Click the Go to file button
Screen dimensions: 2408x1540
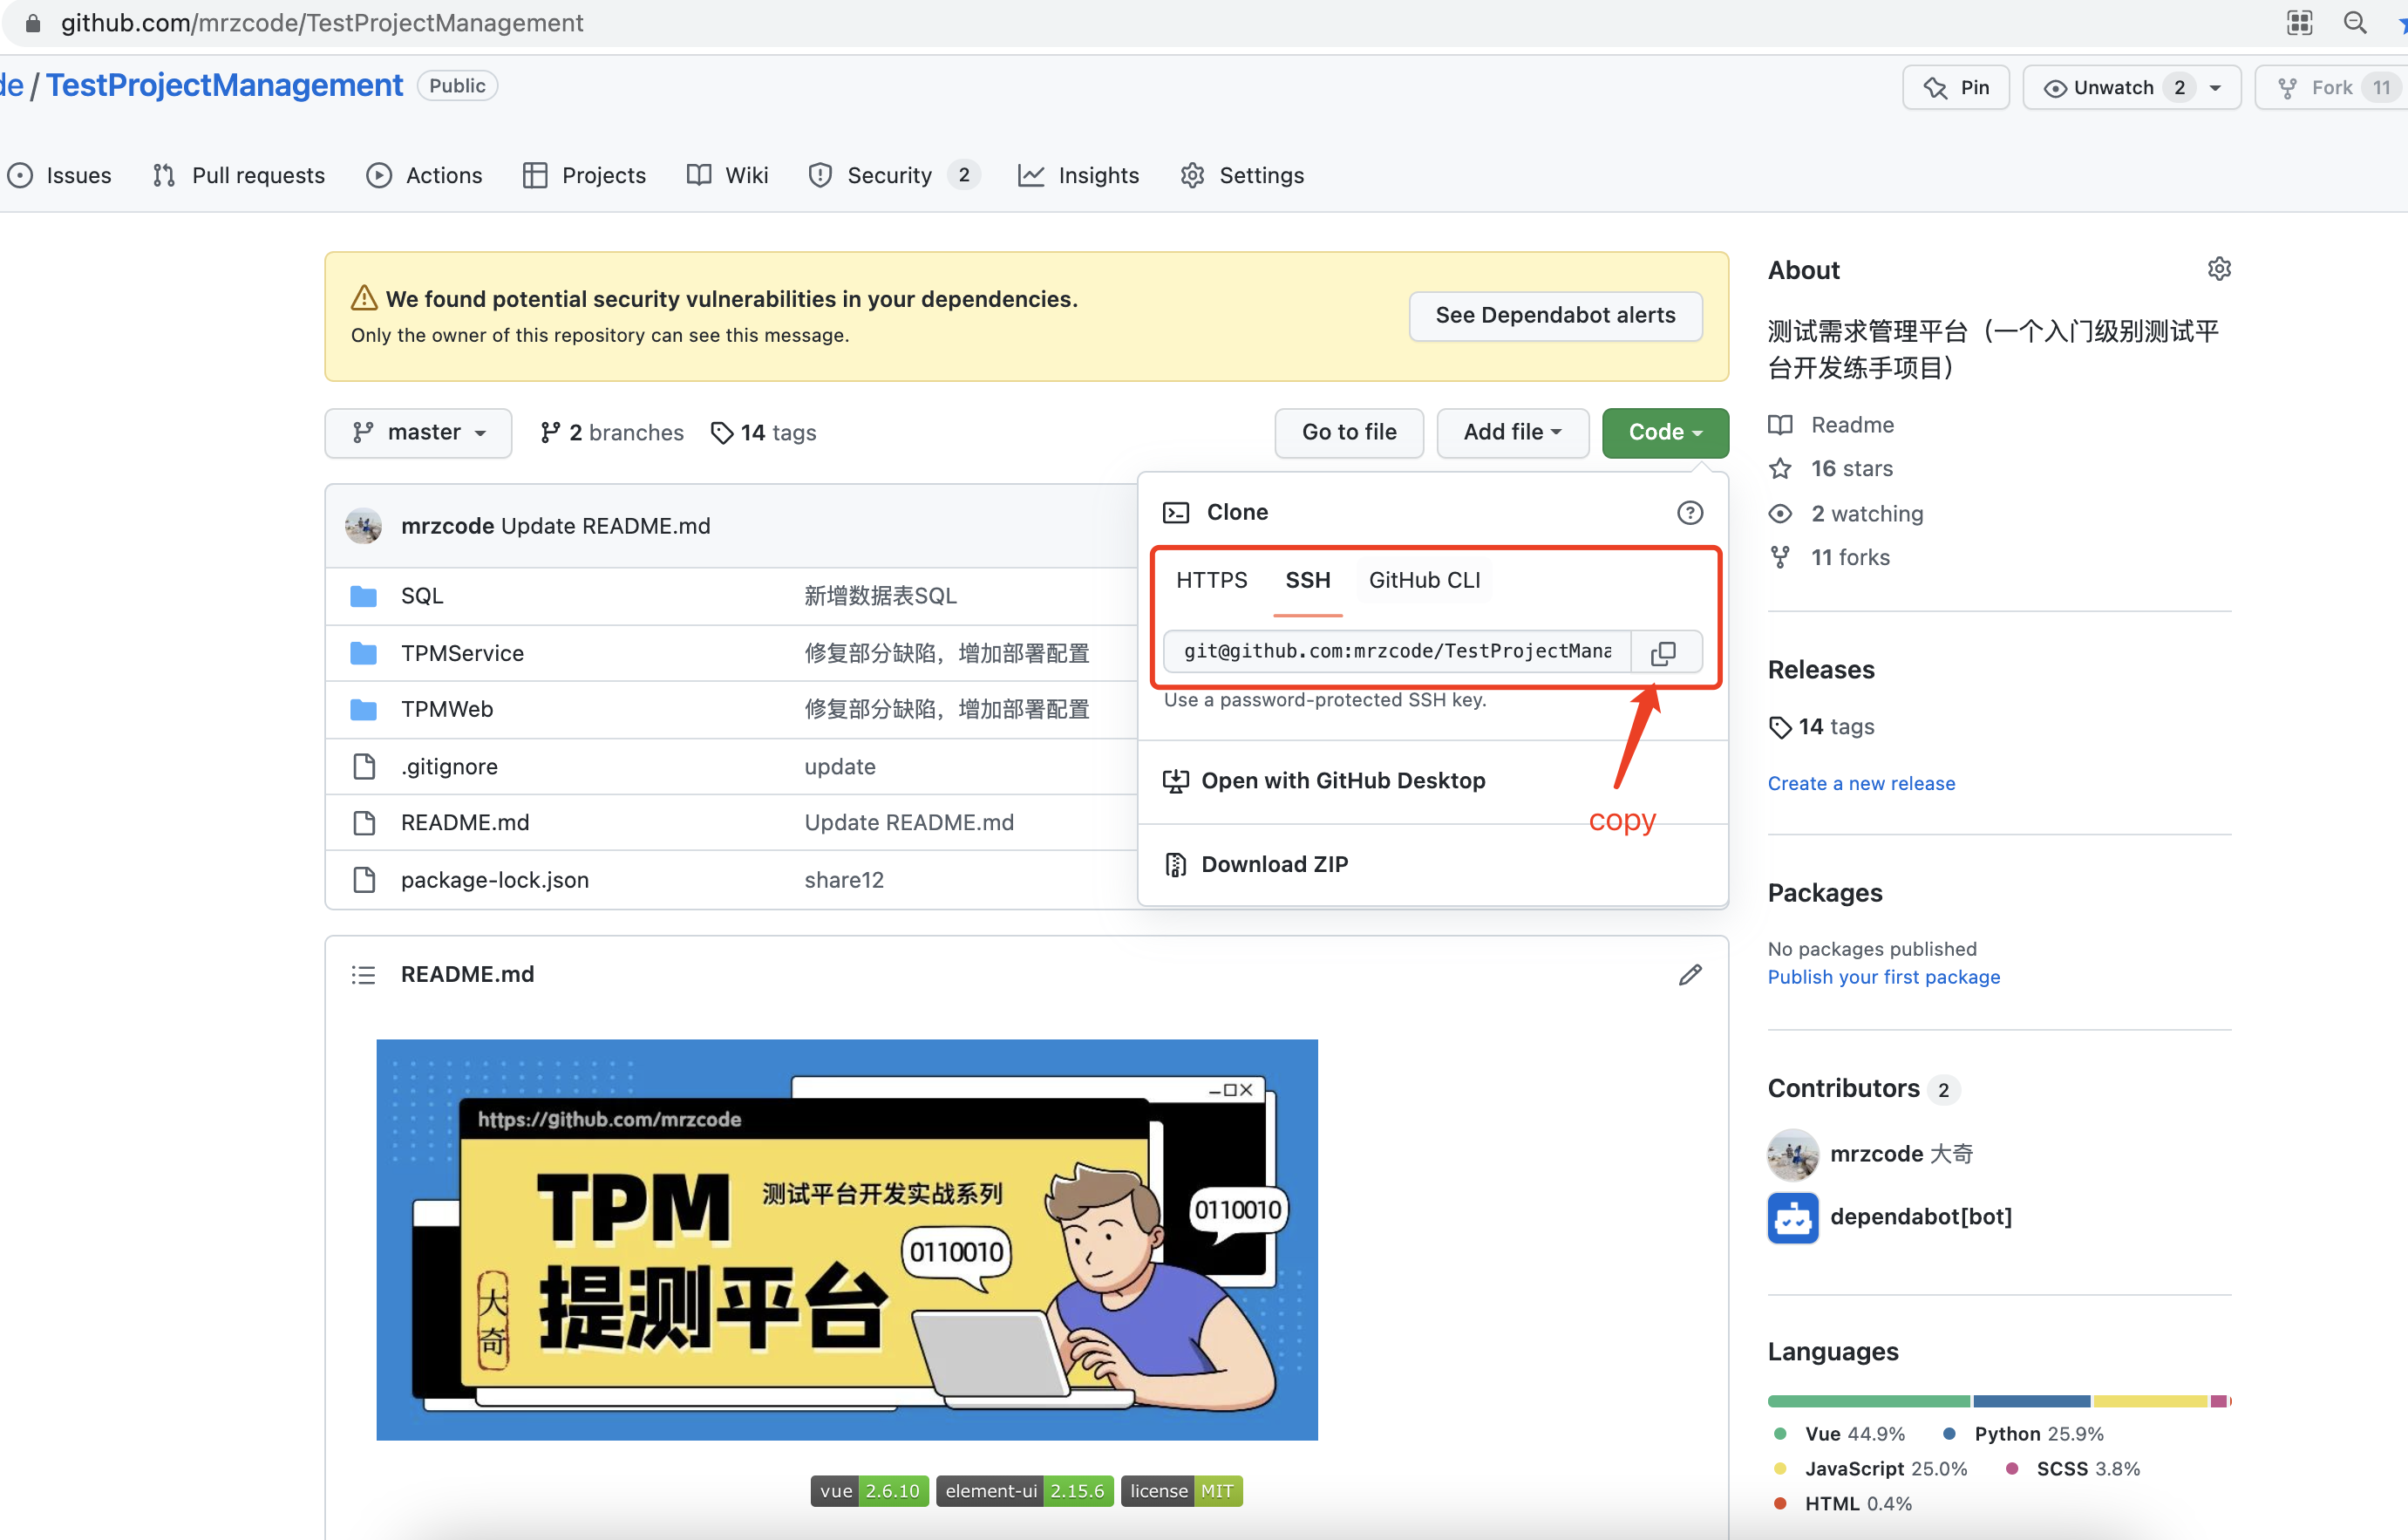pyautogui.click(x=1348, y=432)
